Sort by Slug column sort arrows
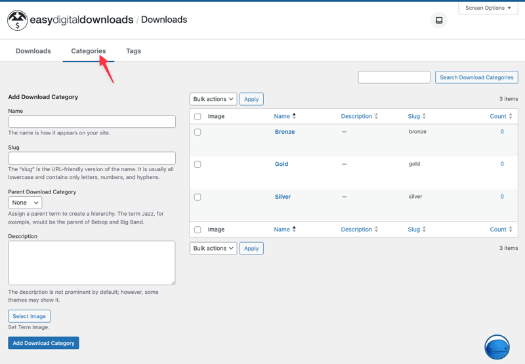 [424, 116]
